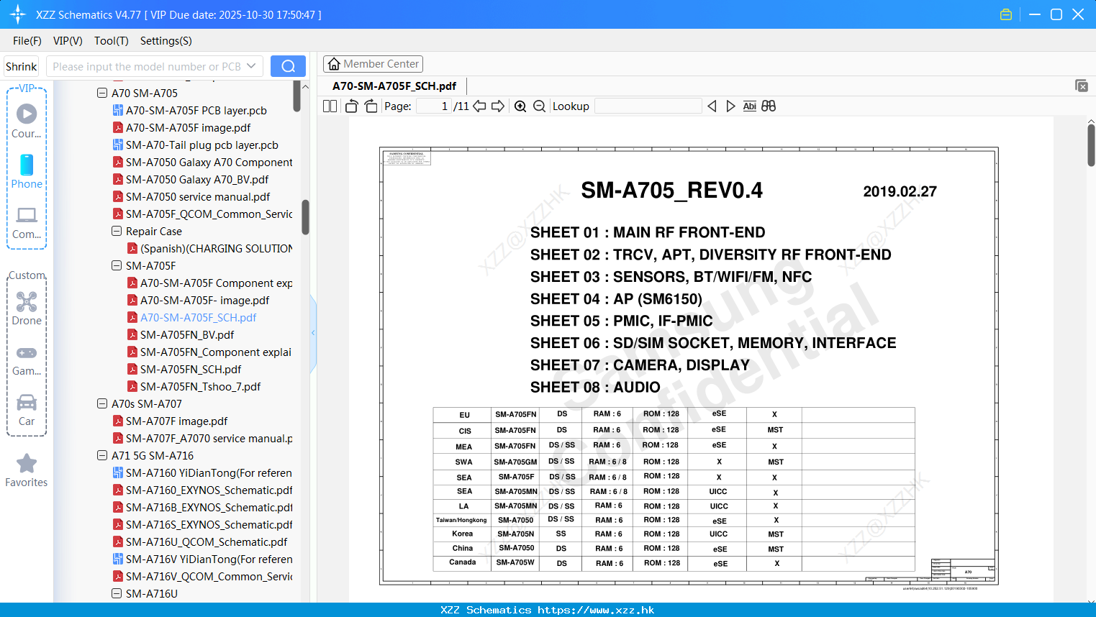Open the www.xzz.hk link in status bar
The height and width of the screenshot is (617, 1096).
[596, 610]
